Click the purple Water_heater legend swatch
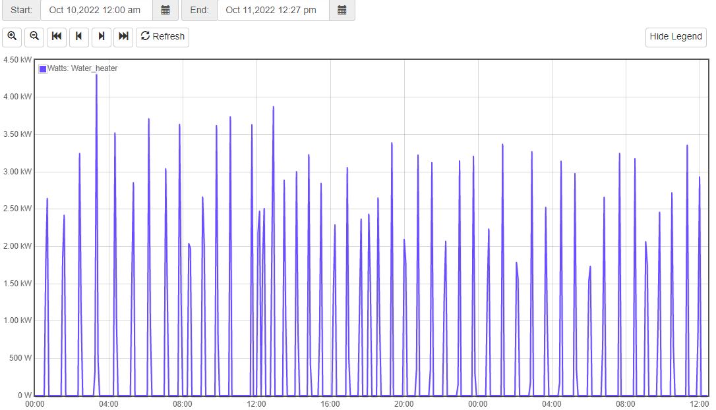 pyautogui.click(x=43, y=68)
